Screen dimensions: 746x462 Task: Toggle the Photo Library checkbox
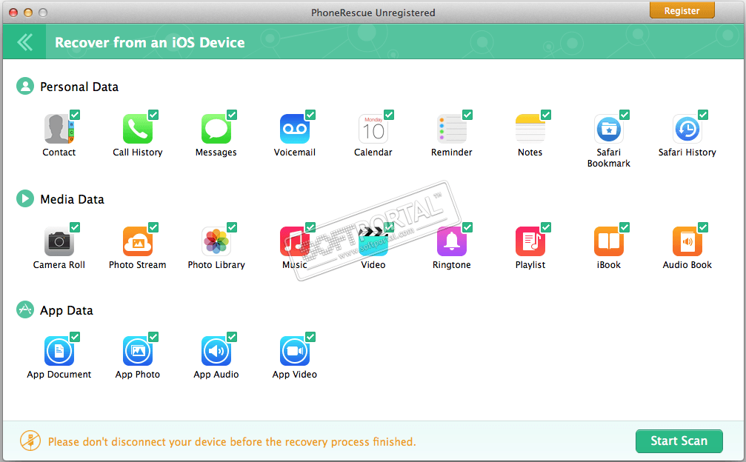coord(232,227)
